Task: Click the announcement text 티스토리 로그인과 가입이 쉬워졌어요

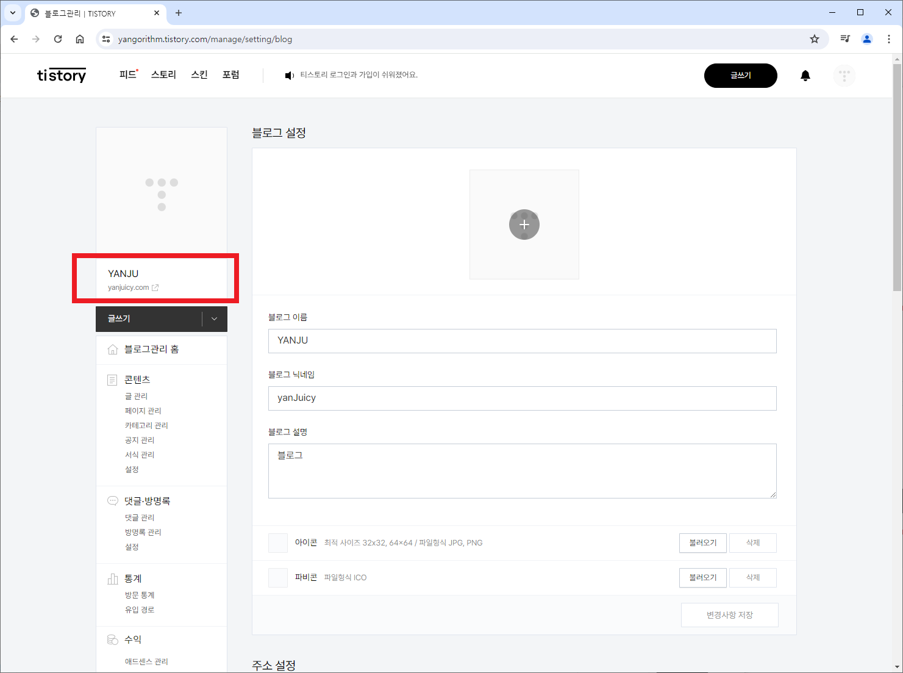Action: 359,75
